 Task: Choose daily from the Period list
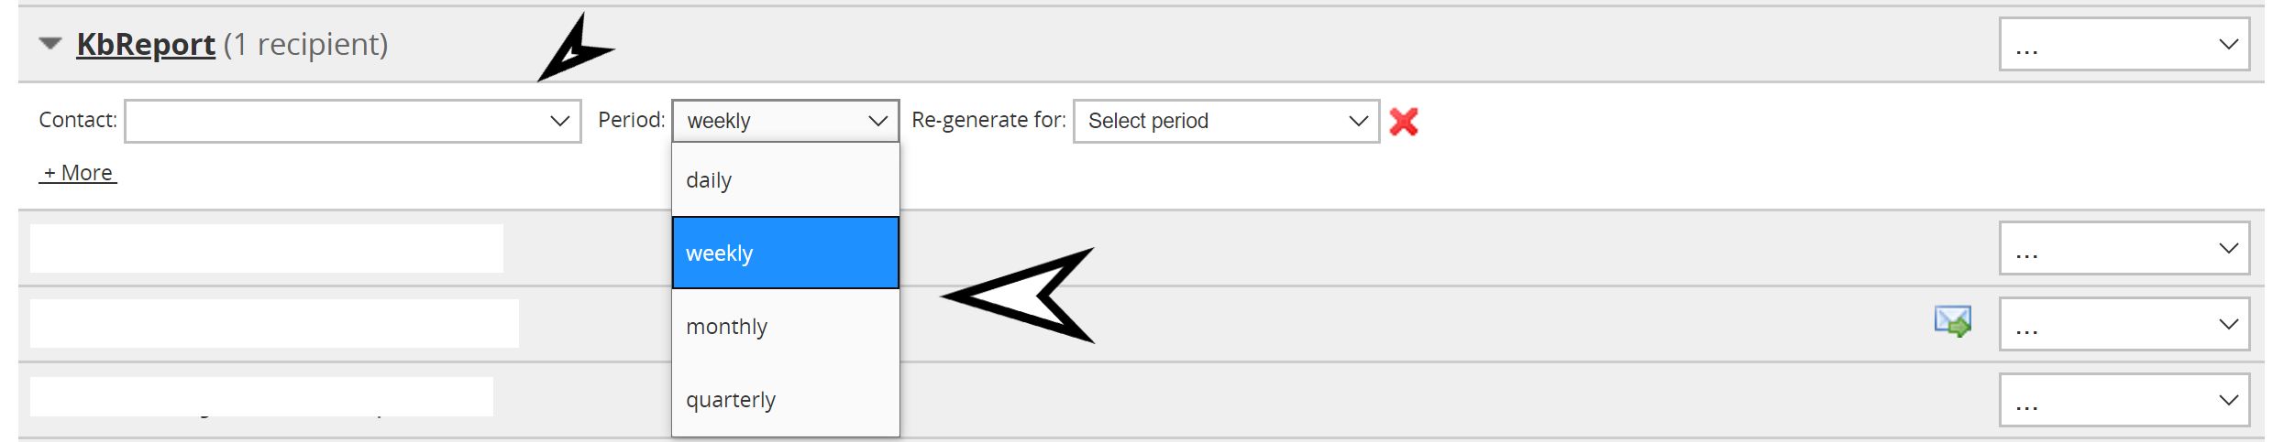(786, 180)
